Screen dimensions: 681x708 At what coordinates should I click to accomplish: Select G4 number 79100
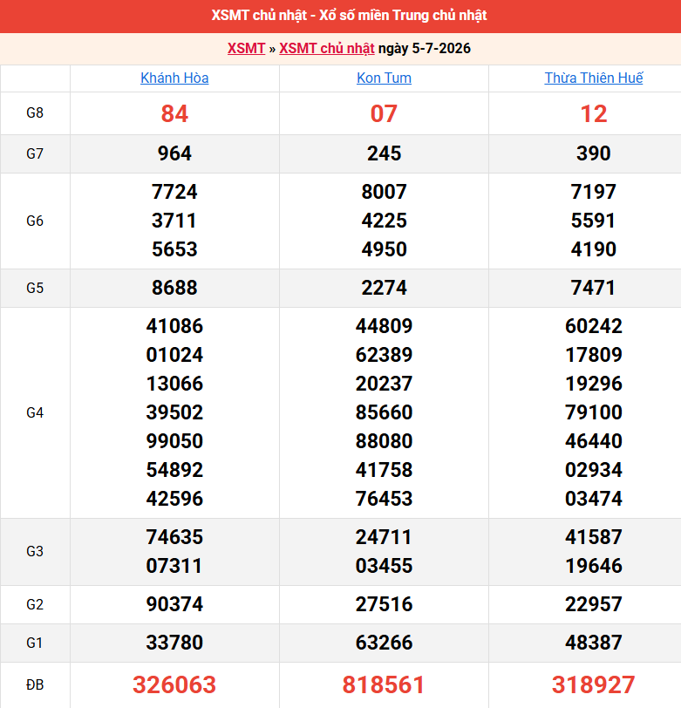(594, 412)
